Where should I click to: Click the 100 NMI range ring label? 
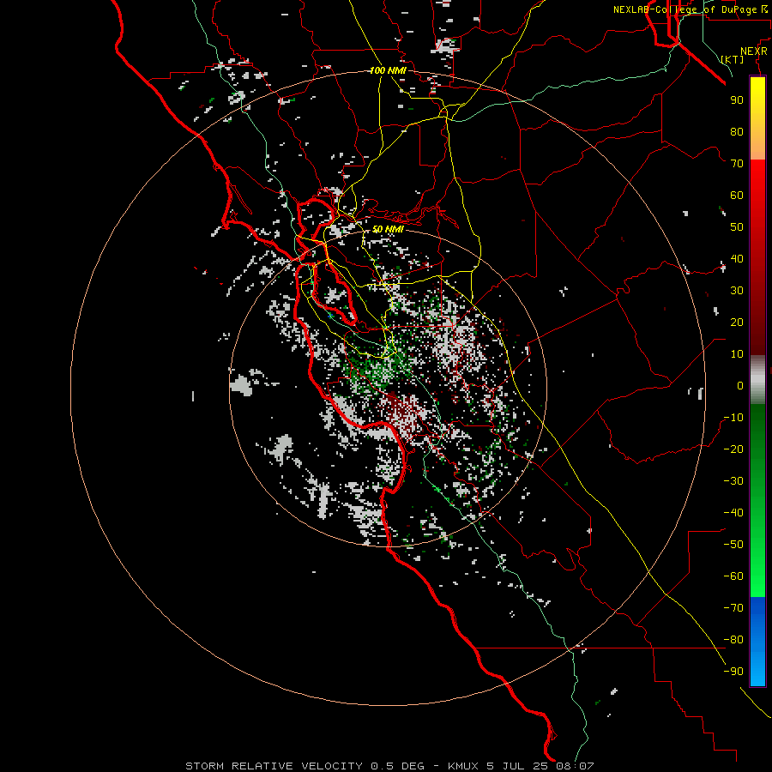pos(388,70)
